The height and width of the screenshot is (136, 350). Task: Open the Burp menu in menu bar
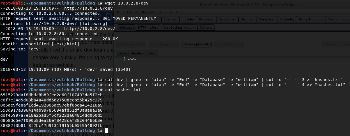pos(121,12)
